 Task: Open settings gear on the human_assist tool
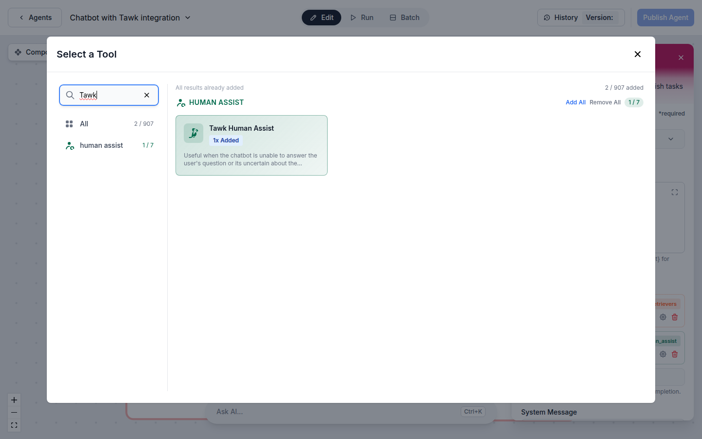pos(663,354)
